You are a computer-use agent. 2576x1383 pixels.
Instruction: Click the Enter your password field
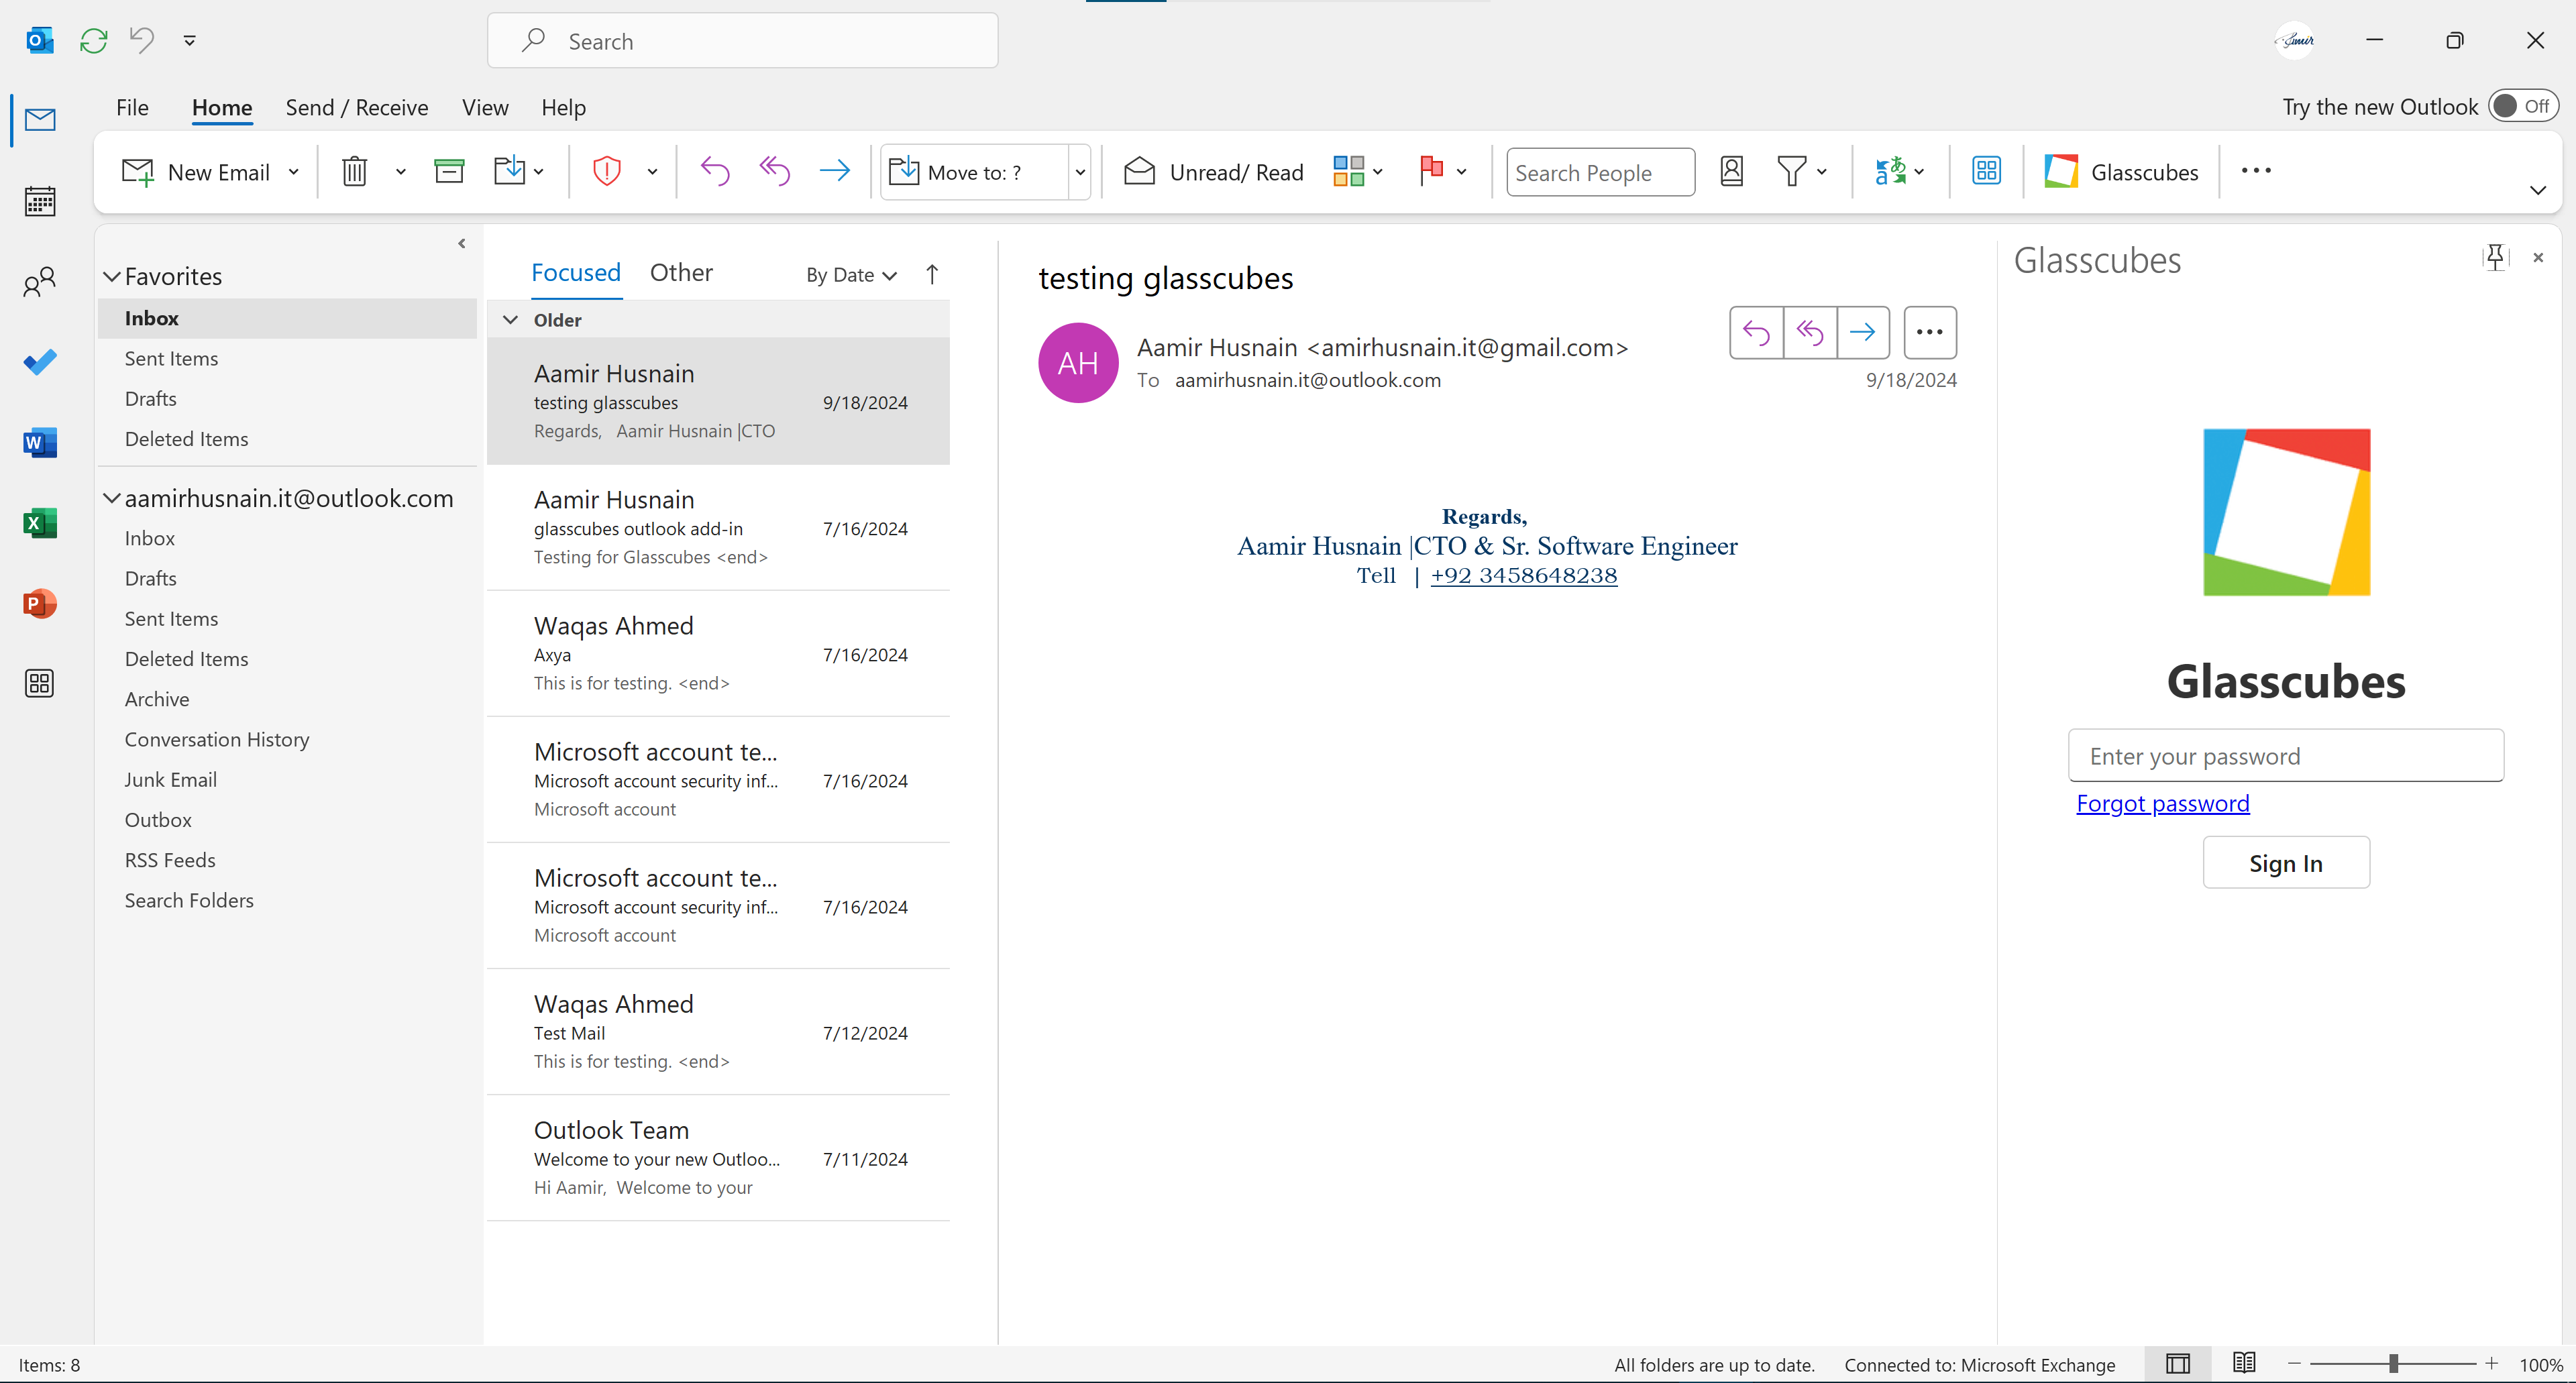(x=2286, y=755)
